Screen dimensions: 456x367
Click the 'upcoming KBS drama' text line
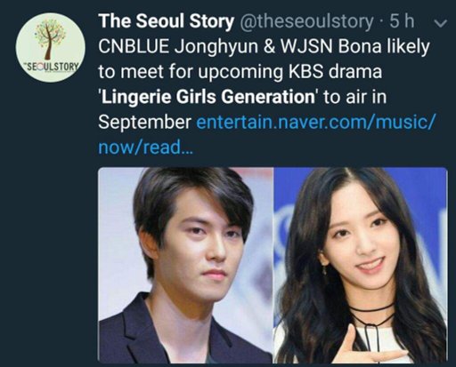click(289, 72)
